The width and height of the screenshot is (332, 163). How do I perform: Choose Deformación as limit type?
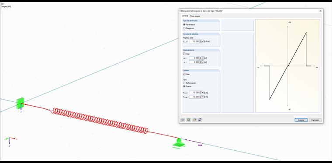(x=184, y=83)
